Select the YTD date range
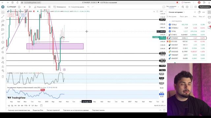The width and height of the screenshot is (211, 118). [26, 106]
